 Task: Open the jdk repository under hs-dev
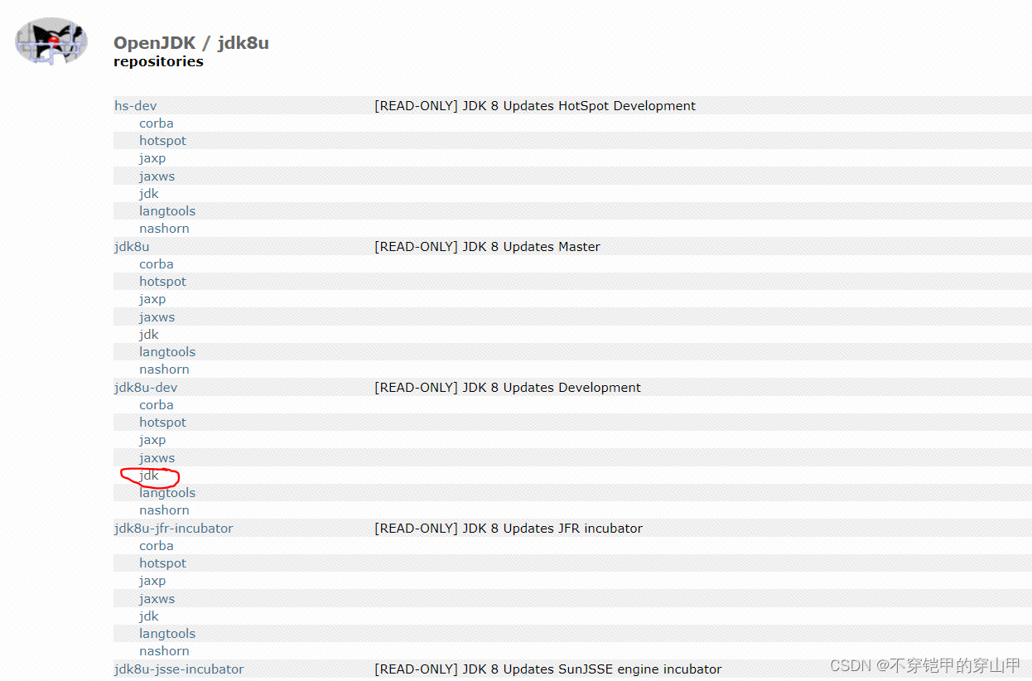tap(148, 193)
